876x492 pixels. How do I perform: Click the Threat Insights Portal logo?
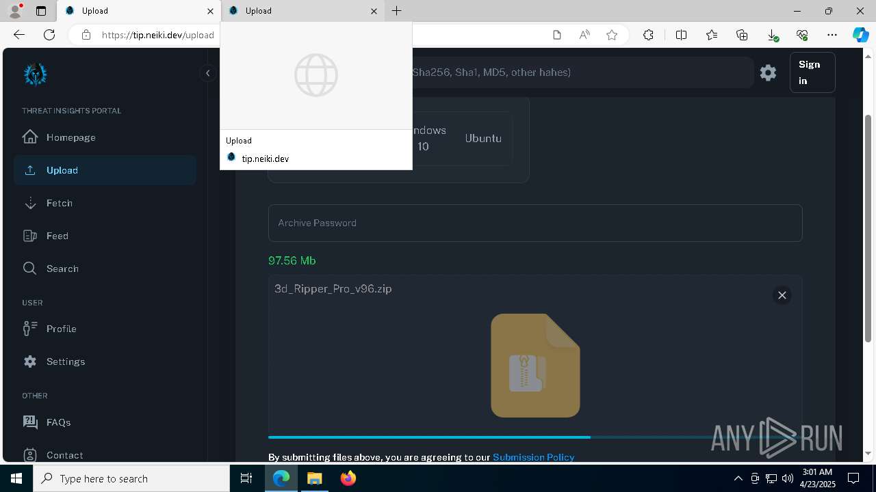[35, 74]
